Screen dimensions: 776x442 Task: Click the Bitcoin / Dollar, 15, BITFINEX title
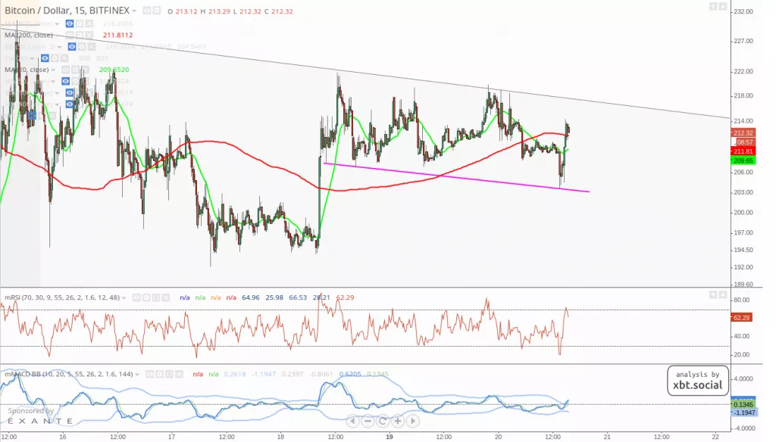click(x=64, y=11)
